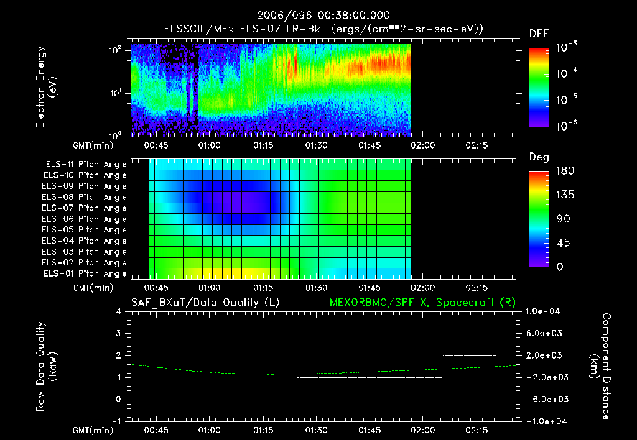Click the DEF color bar in top panel
Viewport: 637px width, 440px height.
point(539,87)
